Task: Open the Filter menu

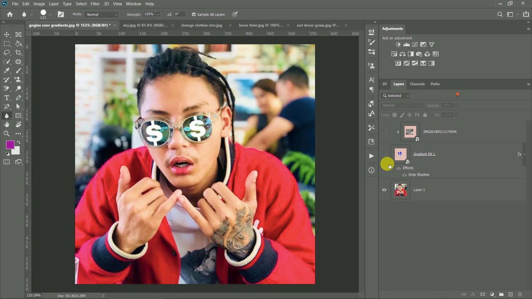Action: pos(95,4)
